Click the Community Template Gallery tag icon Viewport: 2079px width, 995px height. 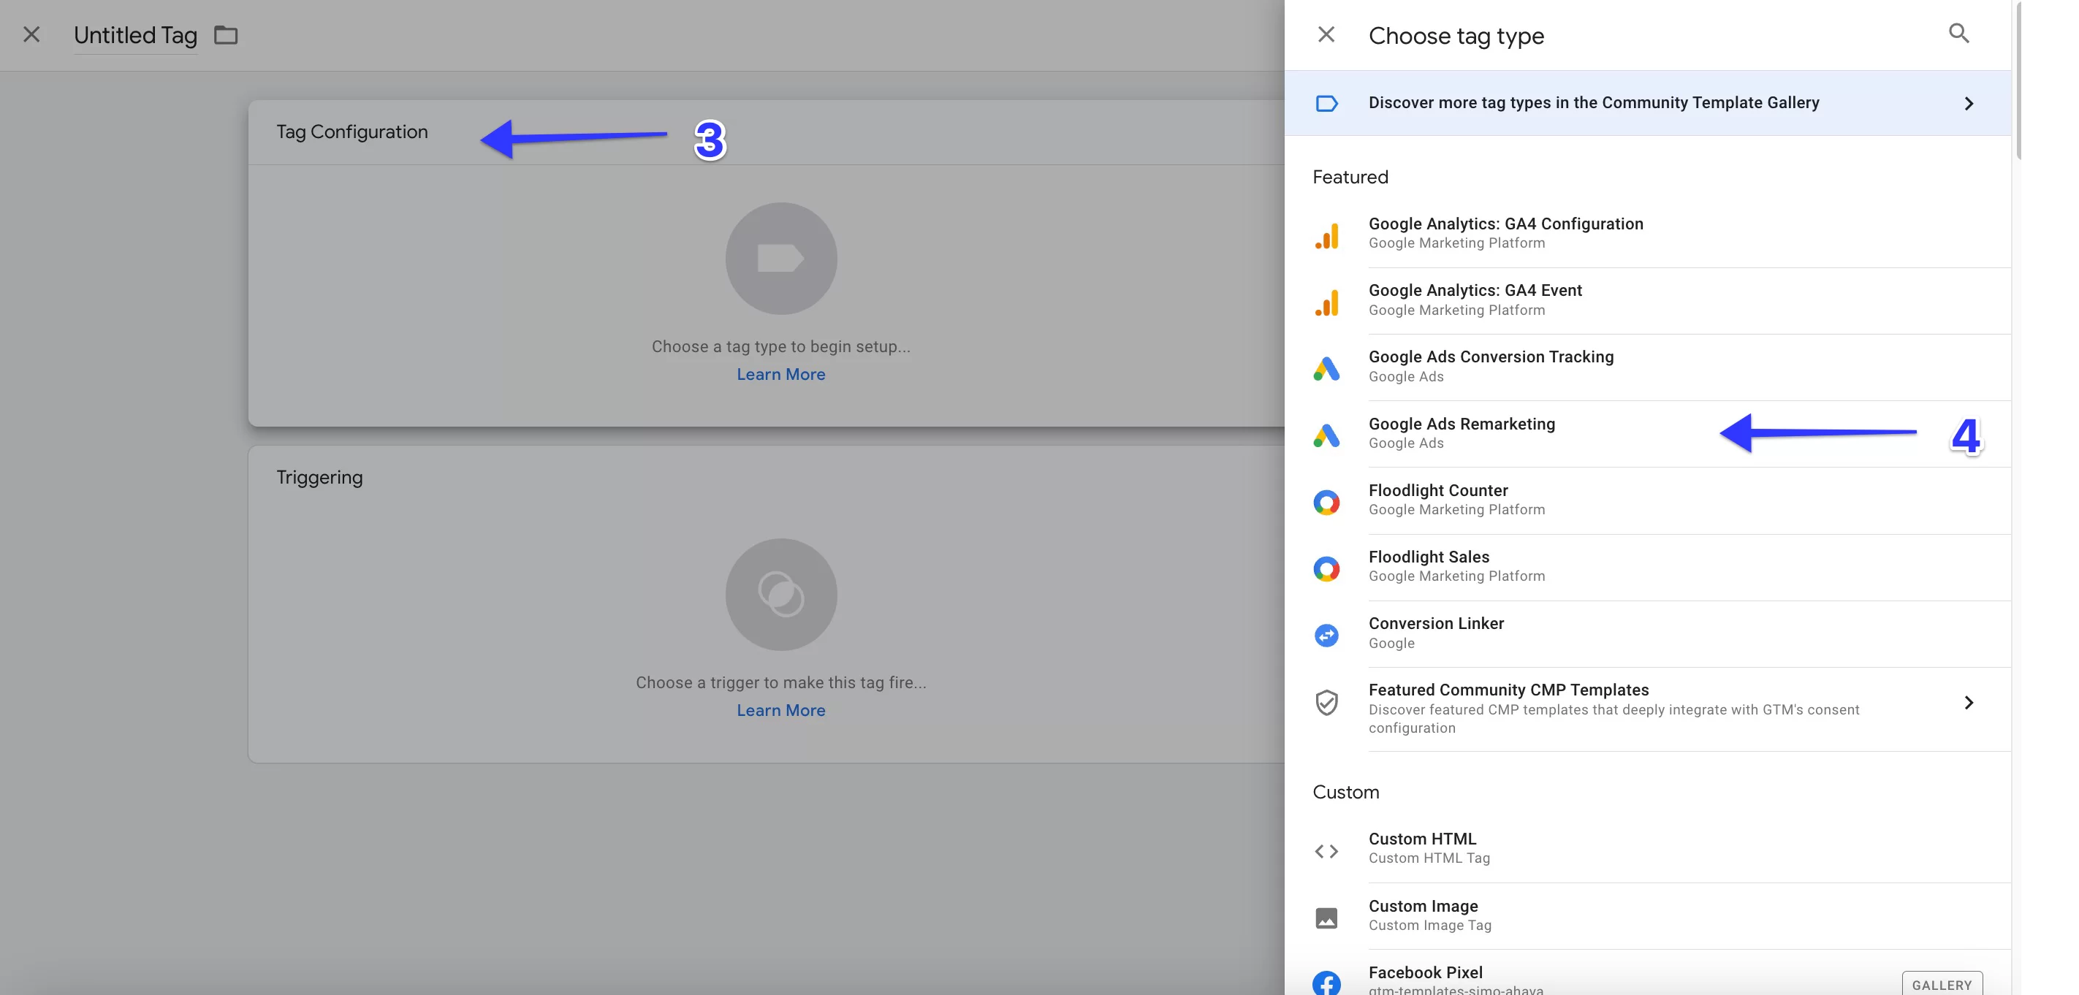point(1327,103)
